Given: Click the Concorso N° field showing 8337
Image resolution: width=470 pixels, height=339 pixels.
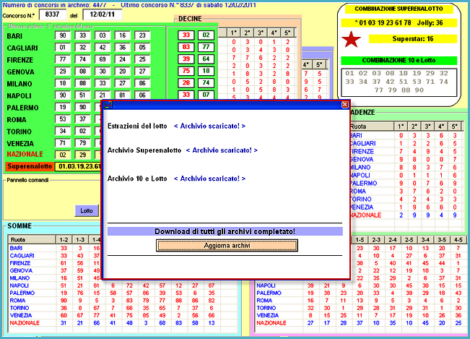Looking at the screenshot, I should 53,14.
